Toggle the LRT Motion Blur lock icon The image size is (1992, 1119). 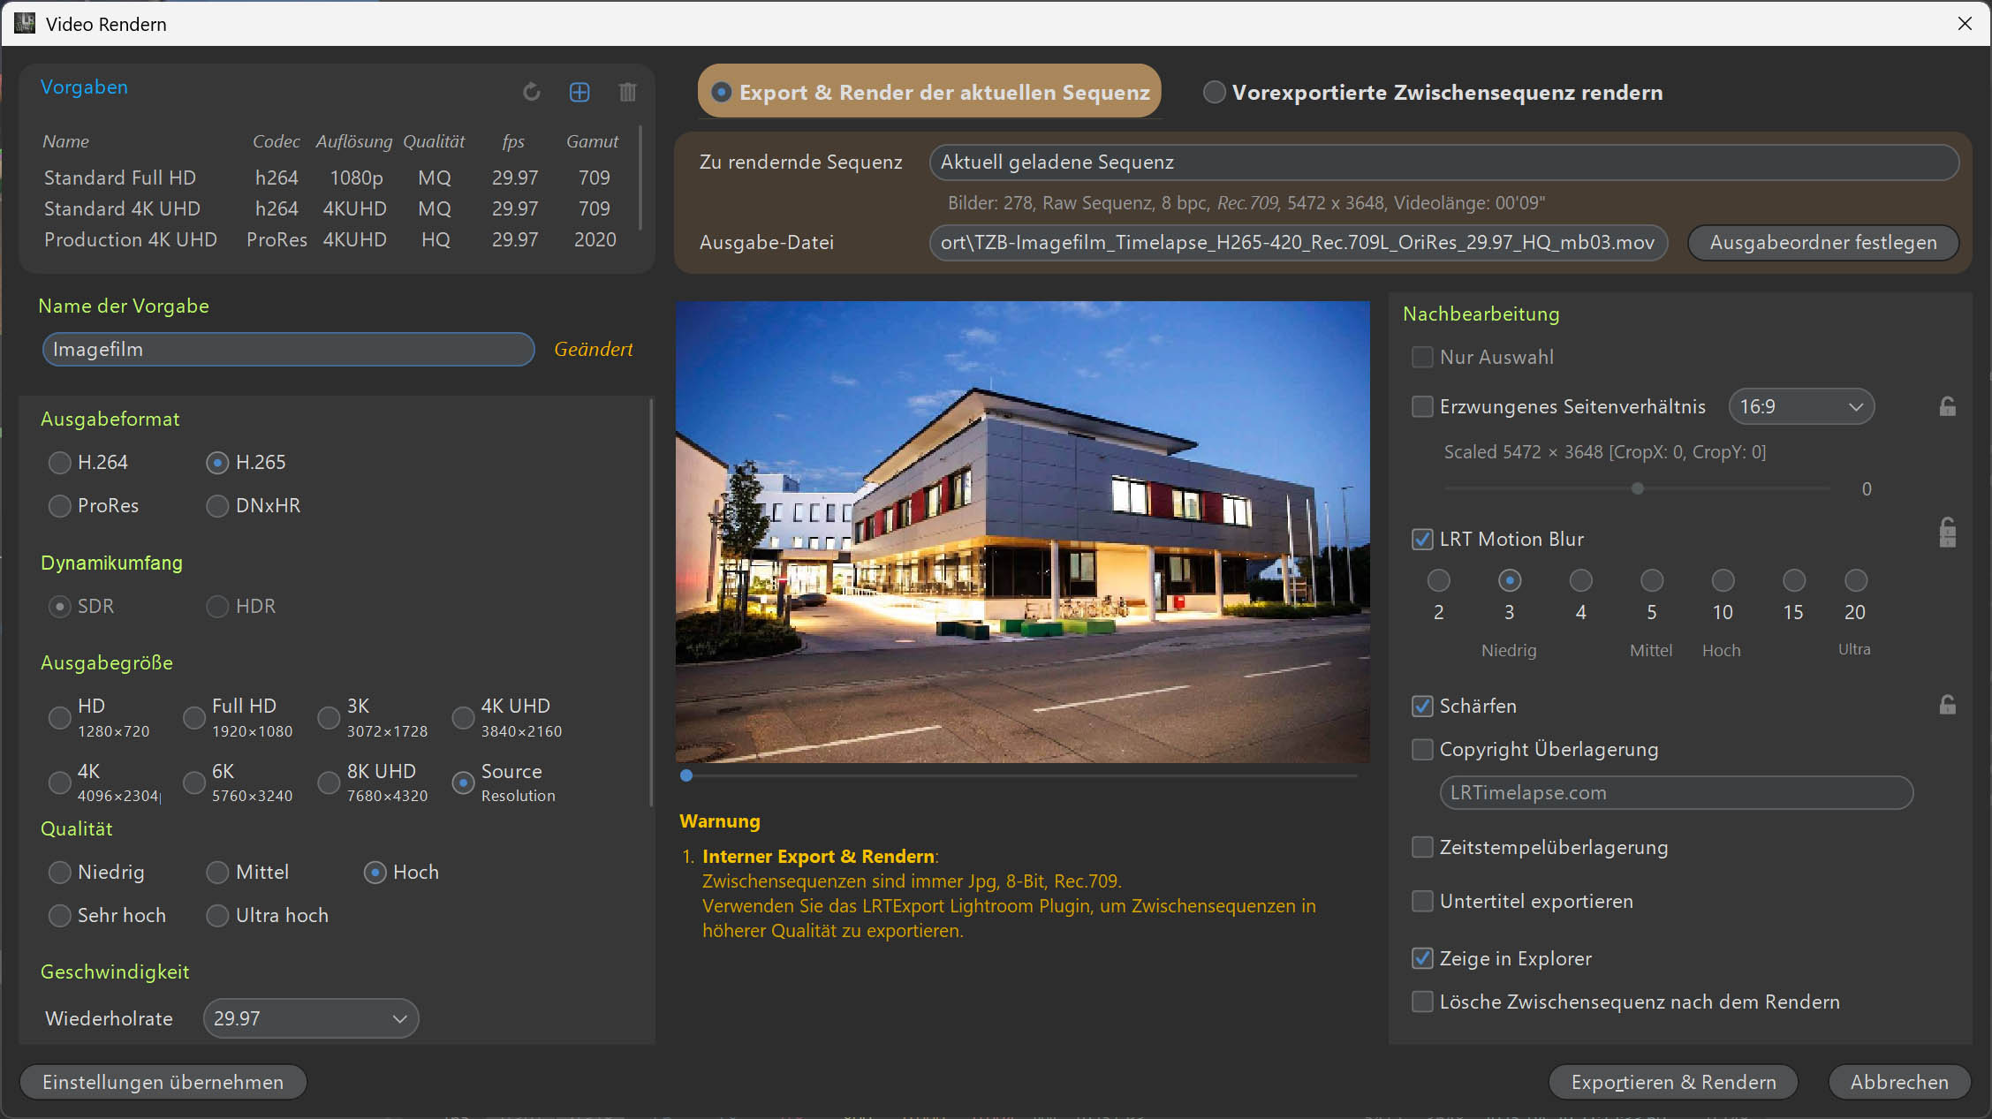1947,533
